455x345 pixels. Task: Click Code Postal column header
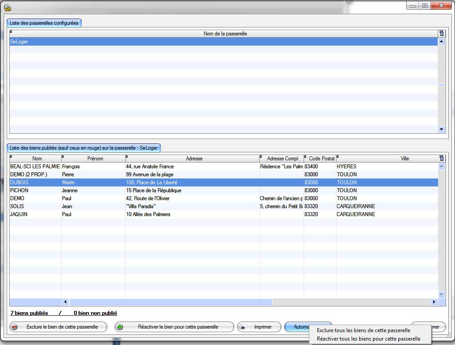click(321, 159)
